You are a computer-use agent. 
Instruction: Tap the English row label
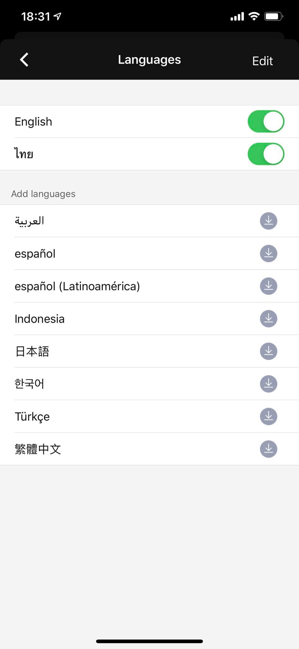click(x=33, y=122)
